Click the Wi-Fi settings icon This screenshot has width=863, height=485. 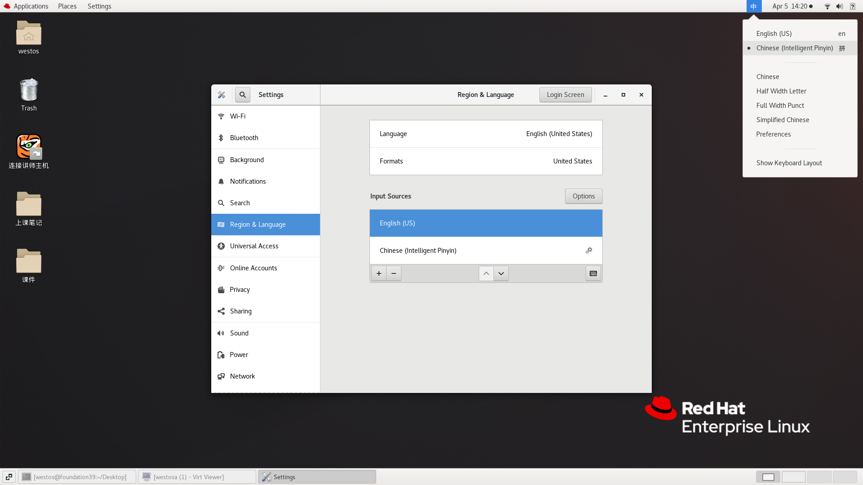pyautogui.click(x=222, y=116)
